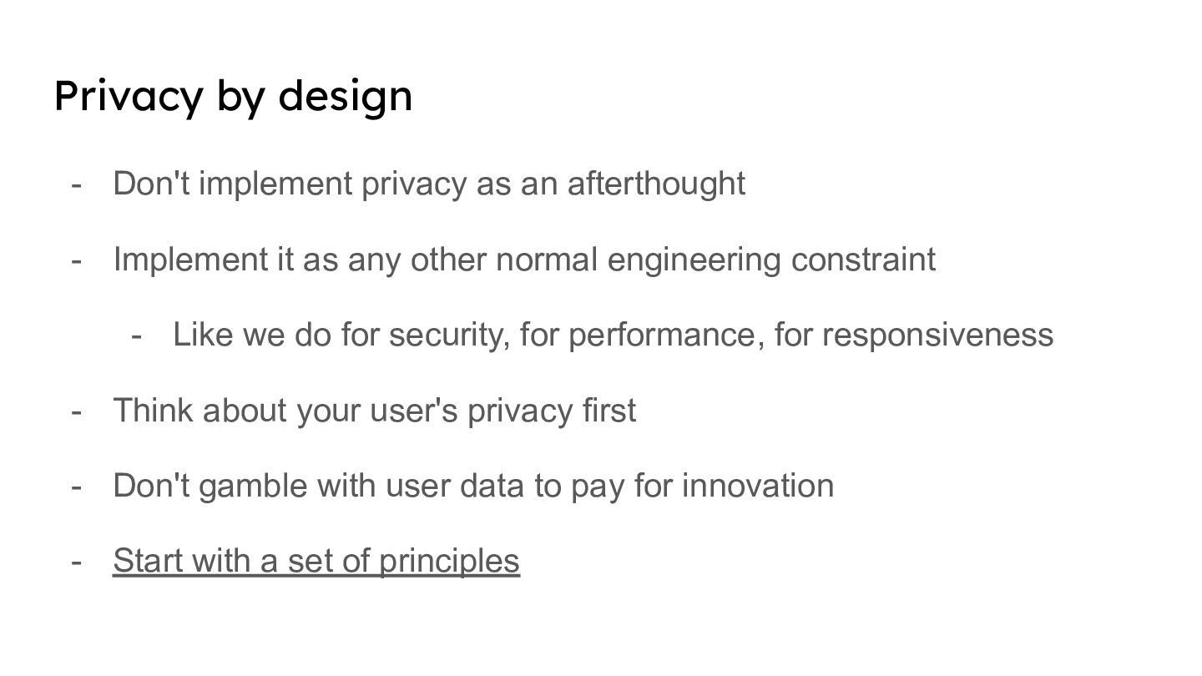
Task: Click the word 'principles' in the underlined link
Action: 449,561
